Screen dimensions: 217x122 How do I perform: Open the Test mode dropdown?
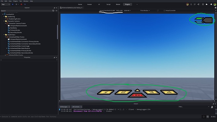(x=6, y=4)
